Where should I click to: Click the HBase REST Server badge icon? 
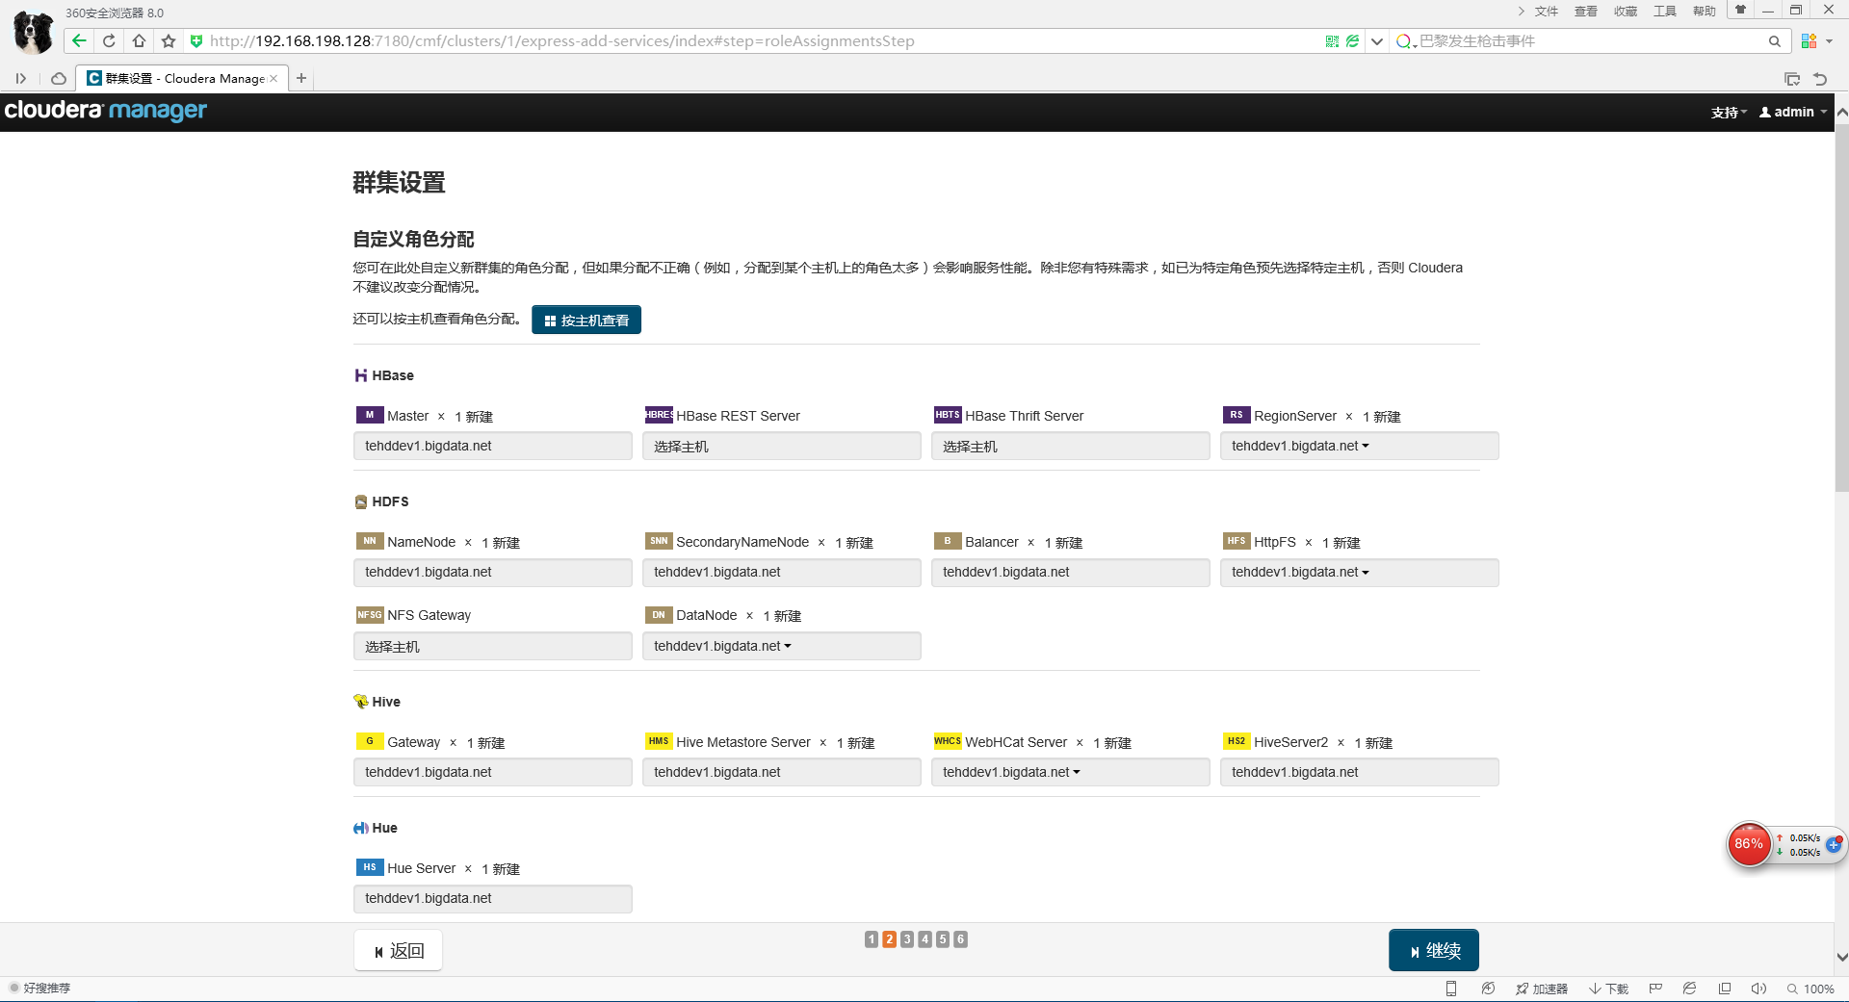point(659,415)
